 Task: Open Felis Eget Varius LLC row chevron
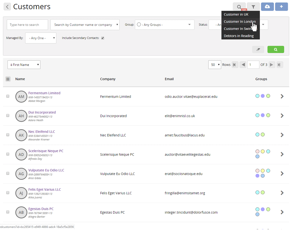coord(282,193)
